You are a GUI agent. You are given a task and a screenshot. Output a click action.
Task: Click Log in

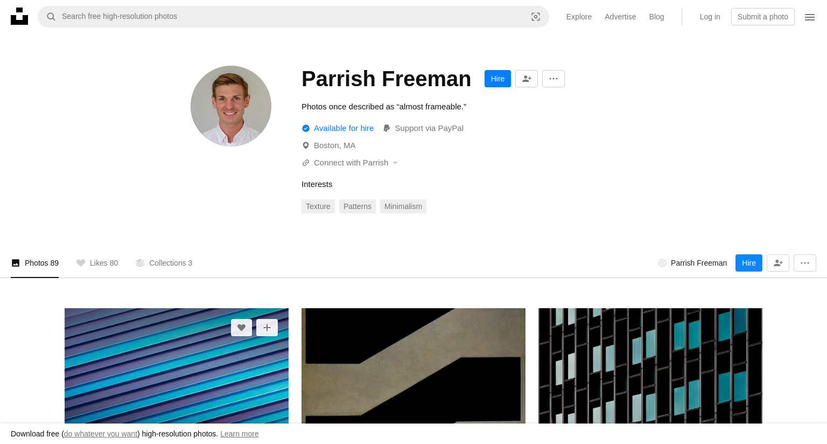coord(710,17)
